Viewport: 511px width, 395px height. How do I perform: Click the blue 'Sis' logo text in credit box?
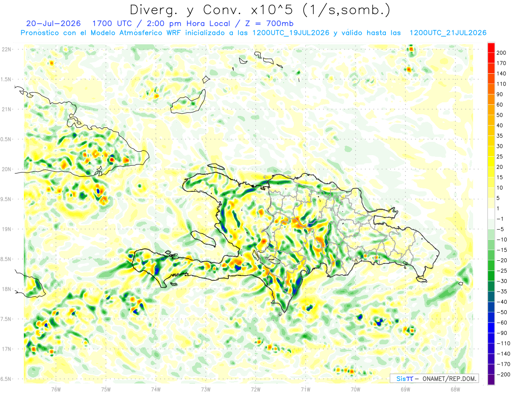(x=402, y=378)
